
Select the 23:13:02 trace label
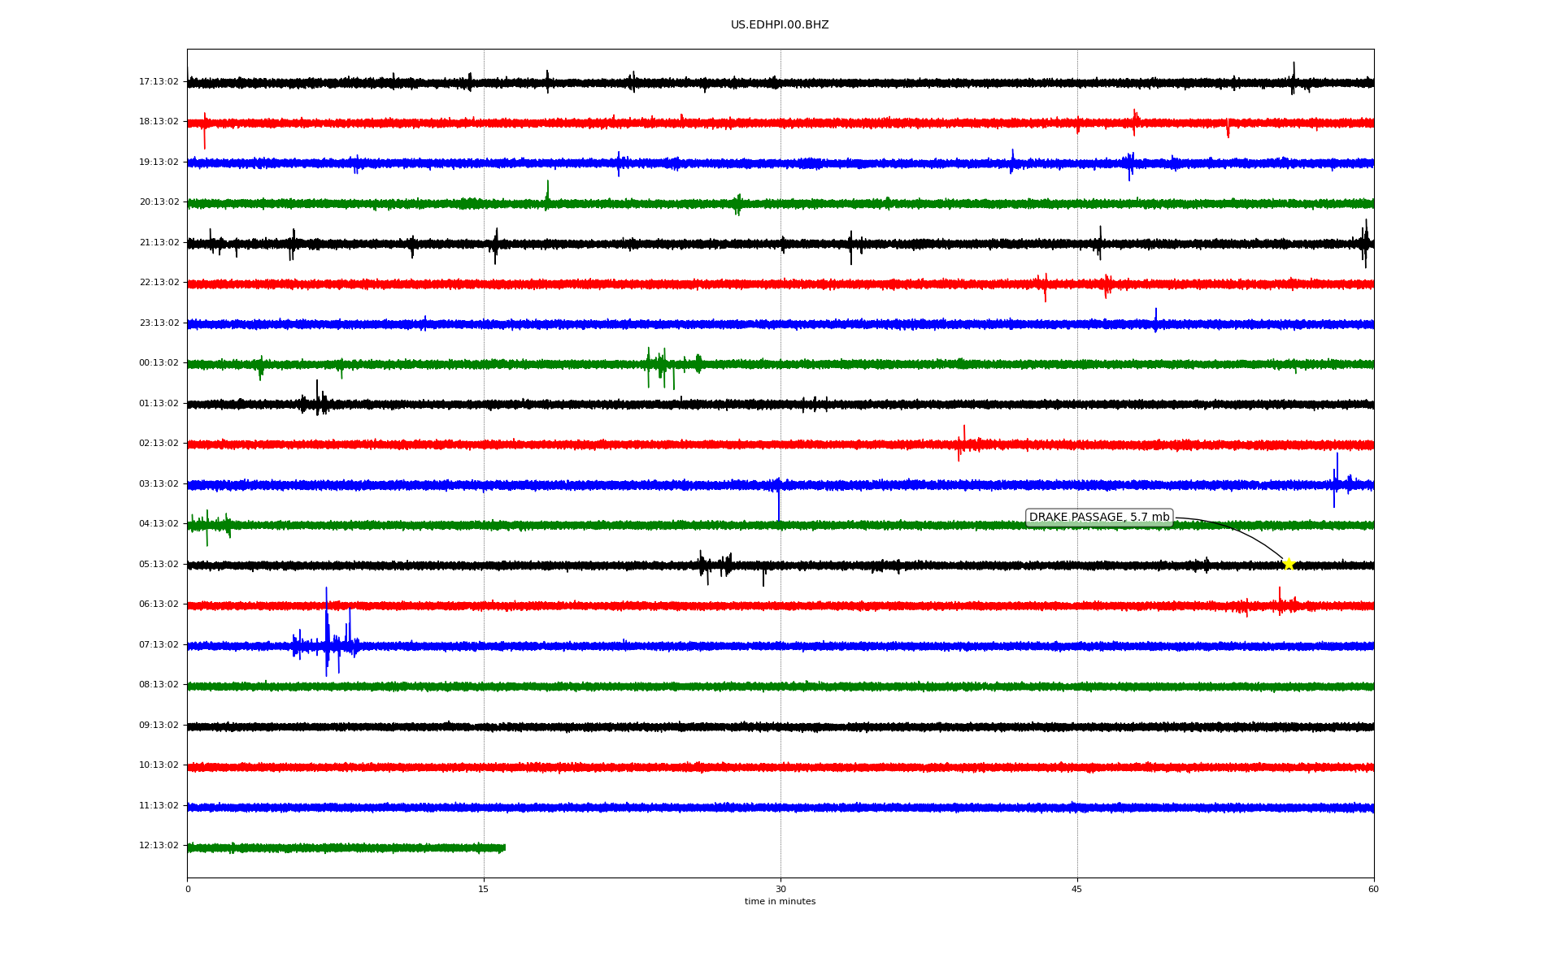159,323
